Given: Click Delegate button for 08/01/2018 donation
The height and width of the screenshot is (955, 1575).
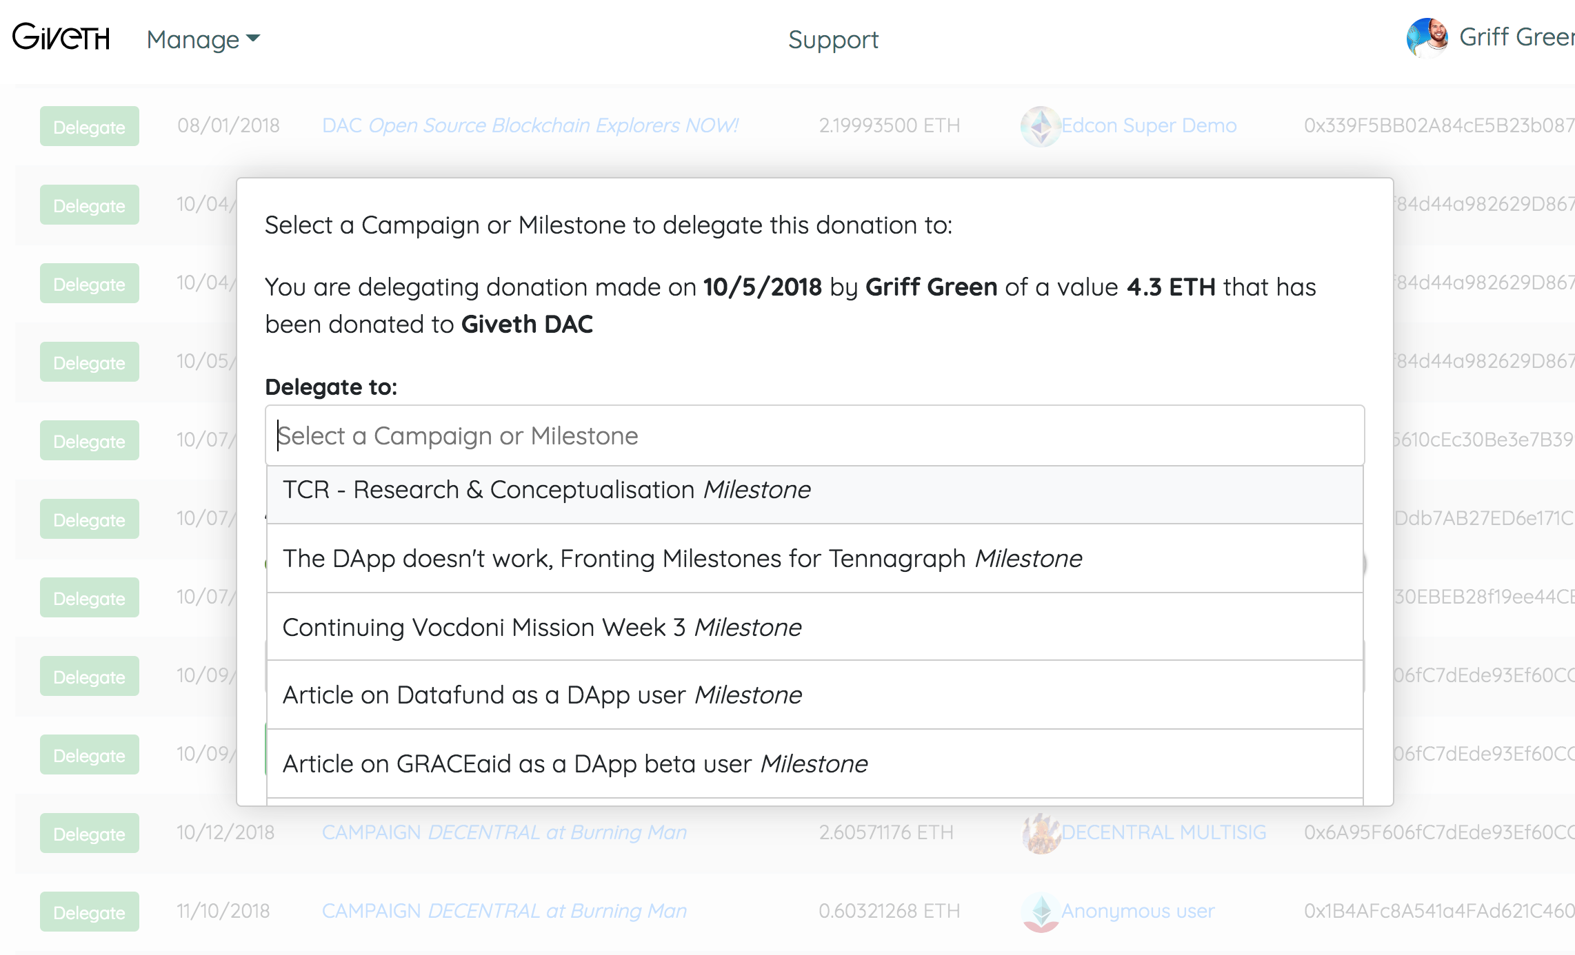Looking at the screenshot, I should click(x=90, y=126).
